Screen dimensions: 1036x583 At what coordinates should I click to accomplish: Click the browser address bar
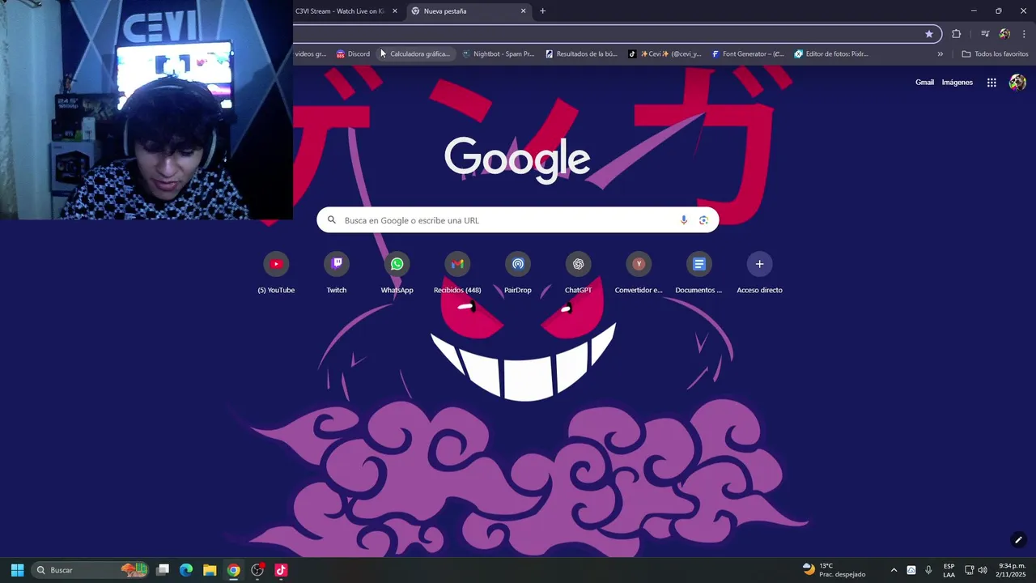tap(607, 34)
